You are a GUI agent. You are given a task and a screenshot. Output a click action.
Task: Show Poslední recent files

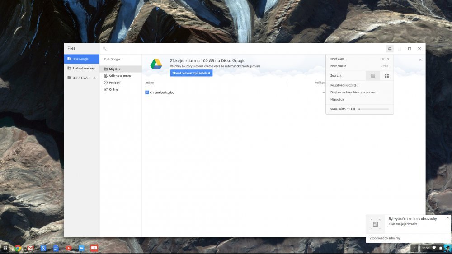121,83
